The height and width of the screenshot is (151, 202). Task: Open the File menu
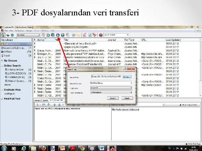click(x=6, y=31)
